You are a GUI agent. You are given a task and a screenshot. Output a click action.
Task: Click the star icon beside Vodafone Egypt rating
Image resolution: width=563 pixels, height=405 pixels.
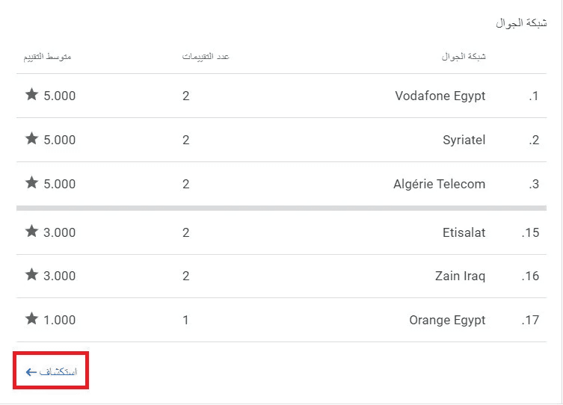point(31,95)
